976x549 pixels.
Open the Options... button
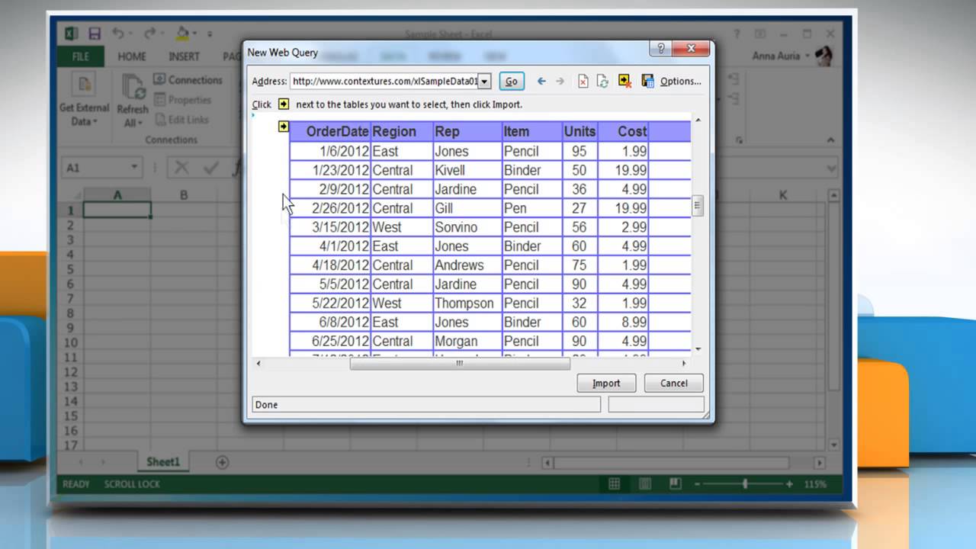point(680,82)
